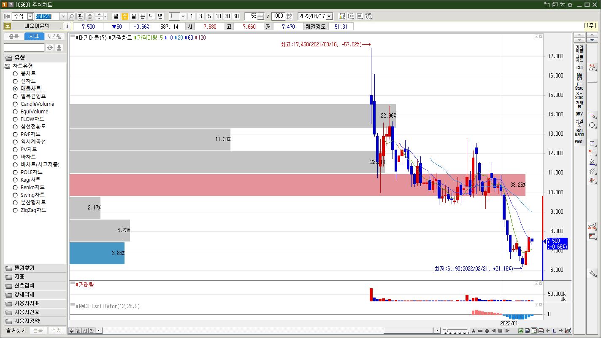Click the 즐겨찾기 button at panel bottom
Viewport: 601px width, 338px height.
click(16, 330)
